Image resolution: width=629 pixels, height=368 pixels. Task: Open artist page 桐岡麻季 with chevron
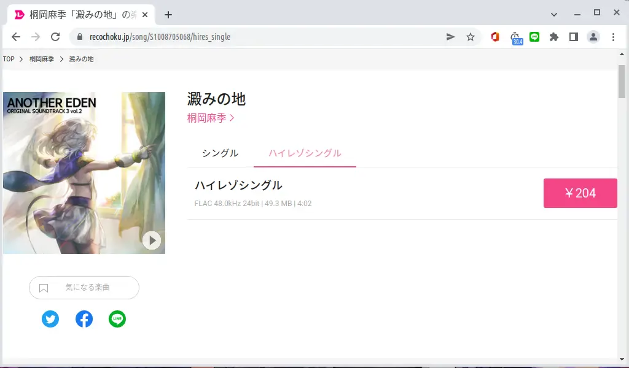(211, 118)
